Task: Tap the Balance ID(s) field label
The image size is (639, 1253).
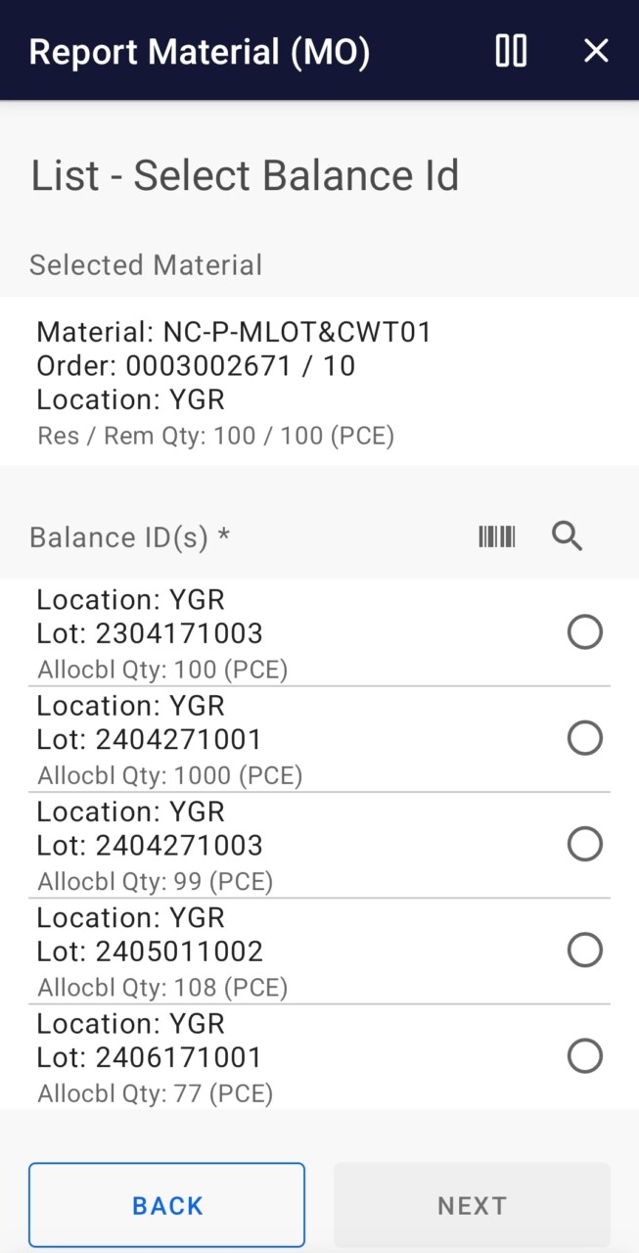Action: (x=129, y=537)
